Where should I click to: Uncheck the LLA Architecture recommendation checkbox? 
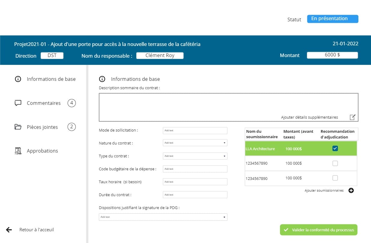[x=335, y=148]
